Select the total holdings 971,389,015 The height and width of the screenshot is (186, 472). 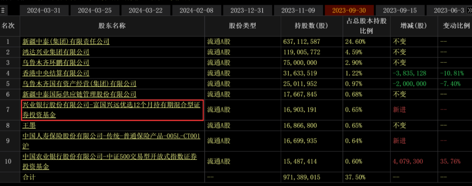pos(302,177)
